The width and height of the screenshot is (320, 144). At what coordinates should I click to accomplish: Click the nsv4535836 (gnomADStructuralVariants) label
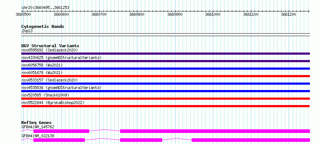tap(61, 88)
